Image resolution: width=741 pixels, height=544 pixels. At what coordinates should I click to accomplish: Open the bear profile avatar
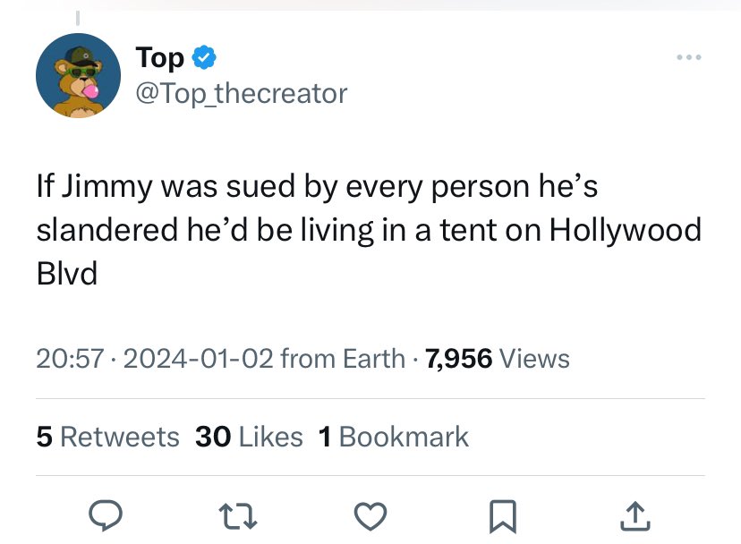78,75
